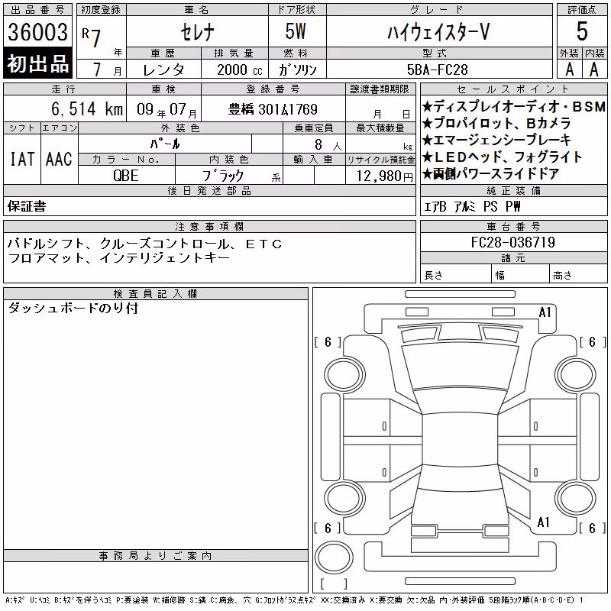
Task: Click the overall evaluation score 5
Action: (x=582, y=31)
